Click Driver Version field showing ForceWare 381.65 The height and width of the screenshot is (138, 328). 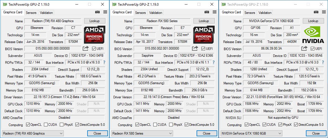click(284, 97)
